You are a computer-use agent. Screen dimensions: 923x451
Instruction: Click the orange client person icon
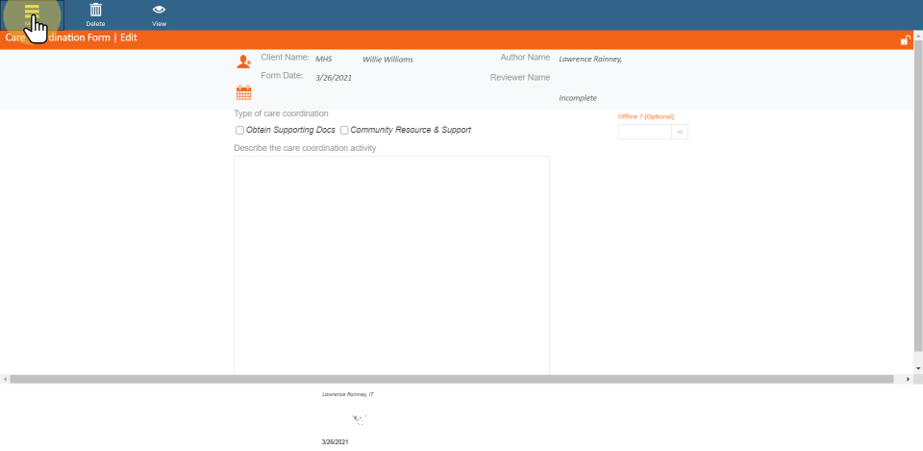click(x=243, y=62)
